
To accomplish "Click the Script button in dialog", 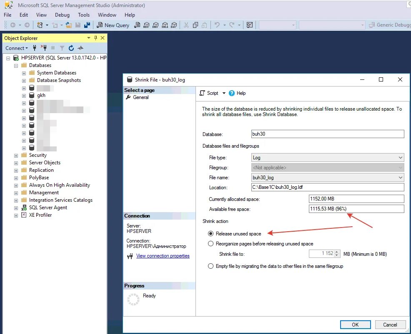I will 209,93.
